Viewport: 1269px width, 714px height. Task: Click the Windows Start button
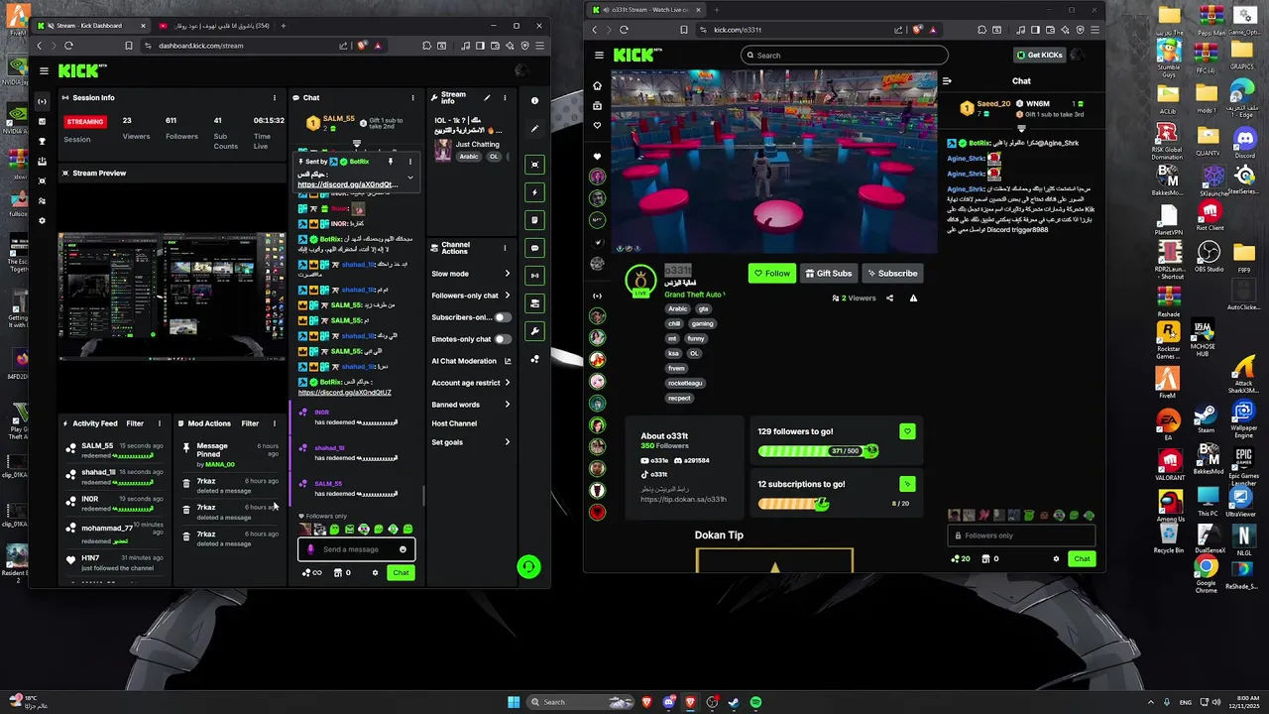(514, 702)
